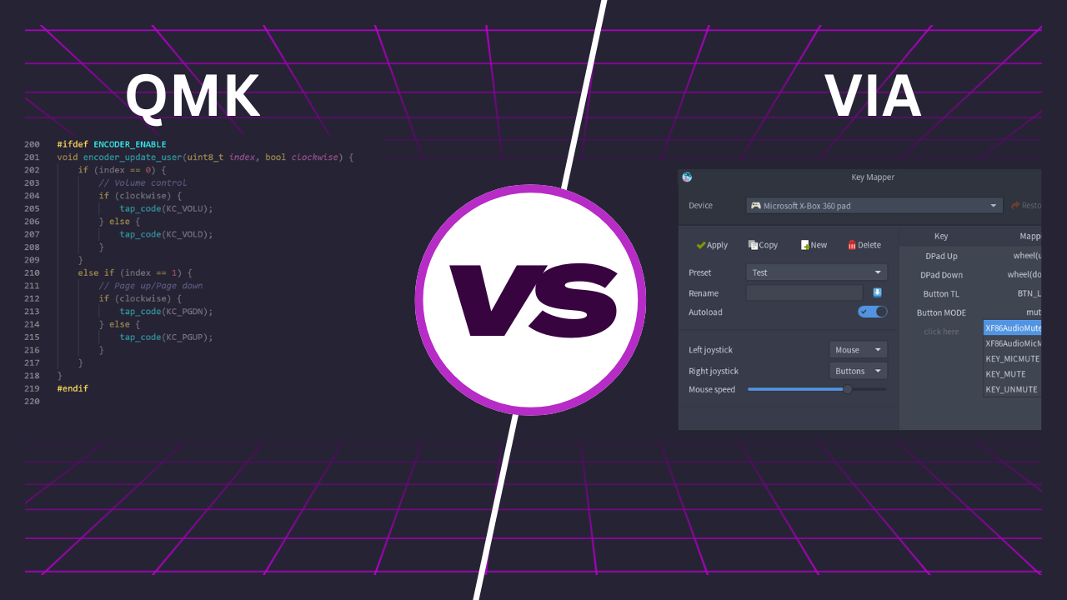The image size is (1067, 600).
Task: Disable the Autoload toggle
Action: coord(872,311)
